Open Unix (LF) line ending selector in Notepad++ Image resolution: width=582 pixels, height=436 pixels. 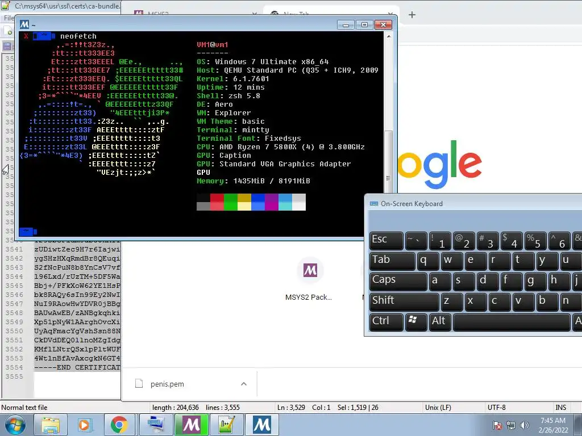point(438,408)
